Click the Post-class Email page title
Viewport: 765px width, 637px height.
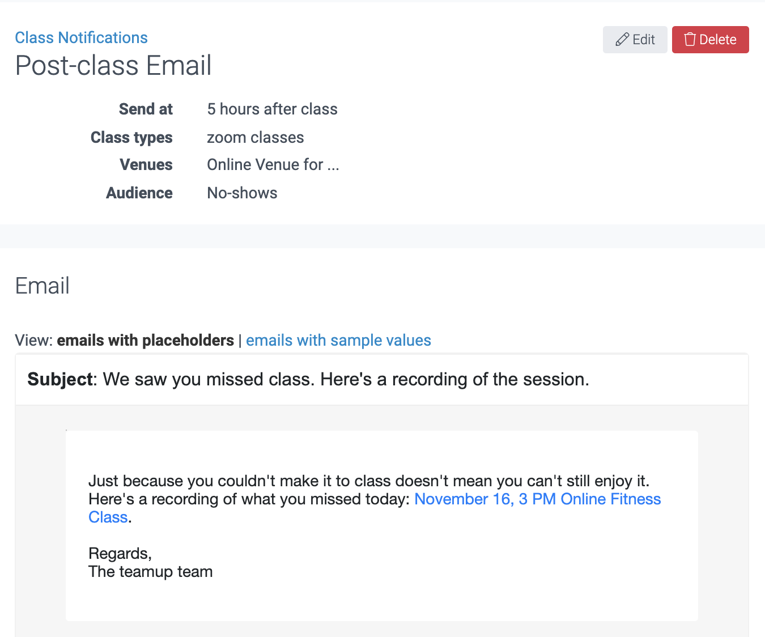pyautogui.click(x=113, y=66)
